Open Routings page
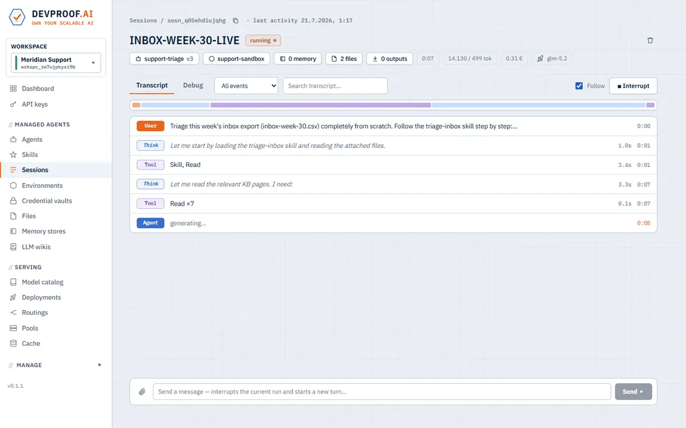Viewport: 686px width, 428px height. [35, 312]
